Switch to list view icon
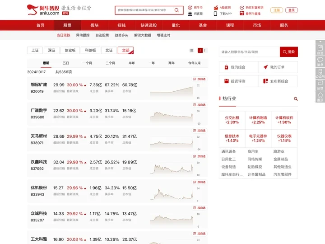 (191, 51)
